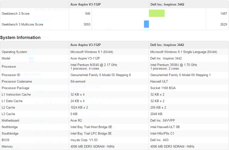The width and height of the screenshot is (229, 150).
Task: Click the Dell multicore value 2629
Action: tap(223, 25)
